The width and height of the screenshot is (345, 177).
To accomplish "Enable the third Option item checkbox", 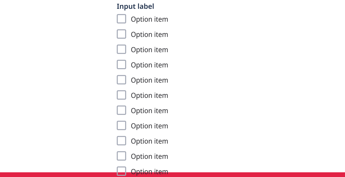I will point(121,50).
